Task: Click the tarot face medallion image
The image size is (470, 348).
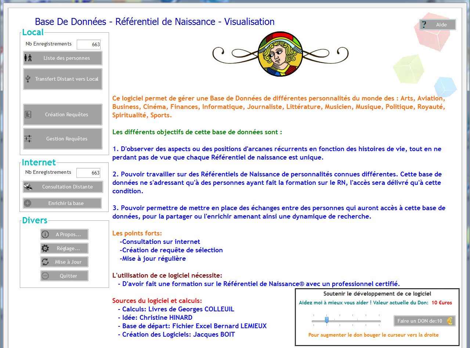Action: 280,54
